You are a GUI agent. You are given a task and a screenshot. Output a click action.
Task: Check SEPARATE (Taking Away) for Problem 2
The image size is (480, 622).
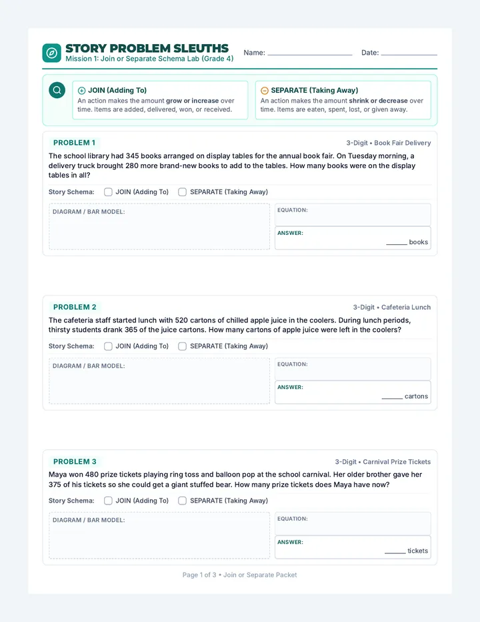pos(182,346)
